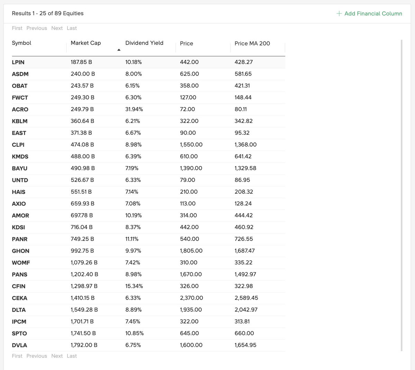Click CEKA price 2,370.00

pyautogui.click(x=192, y=298)
